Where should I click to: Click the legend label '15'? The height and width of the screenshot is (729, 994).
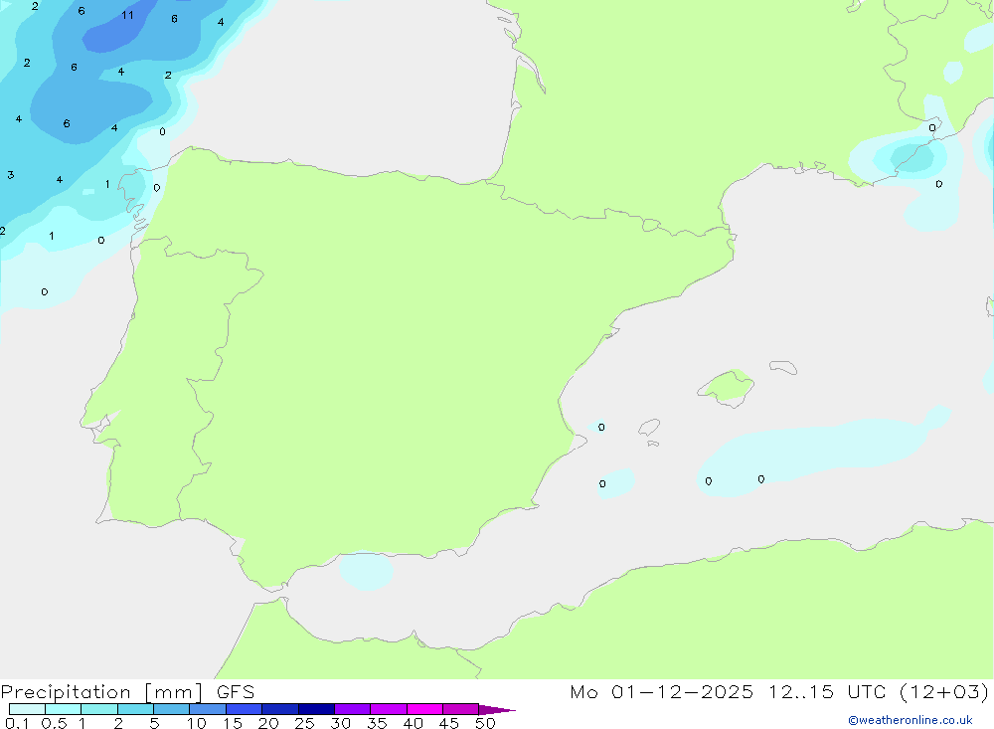click(x=233, y=723)
